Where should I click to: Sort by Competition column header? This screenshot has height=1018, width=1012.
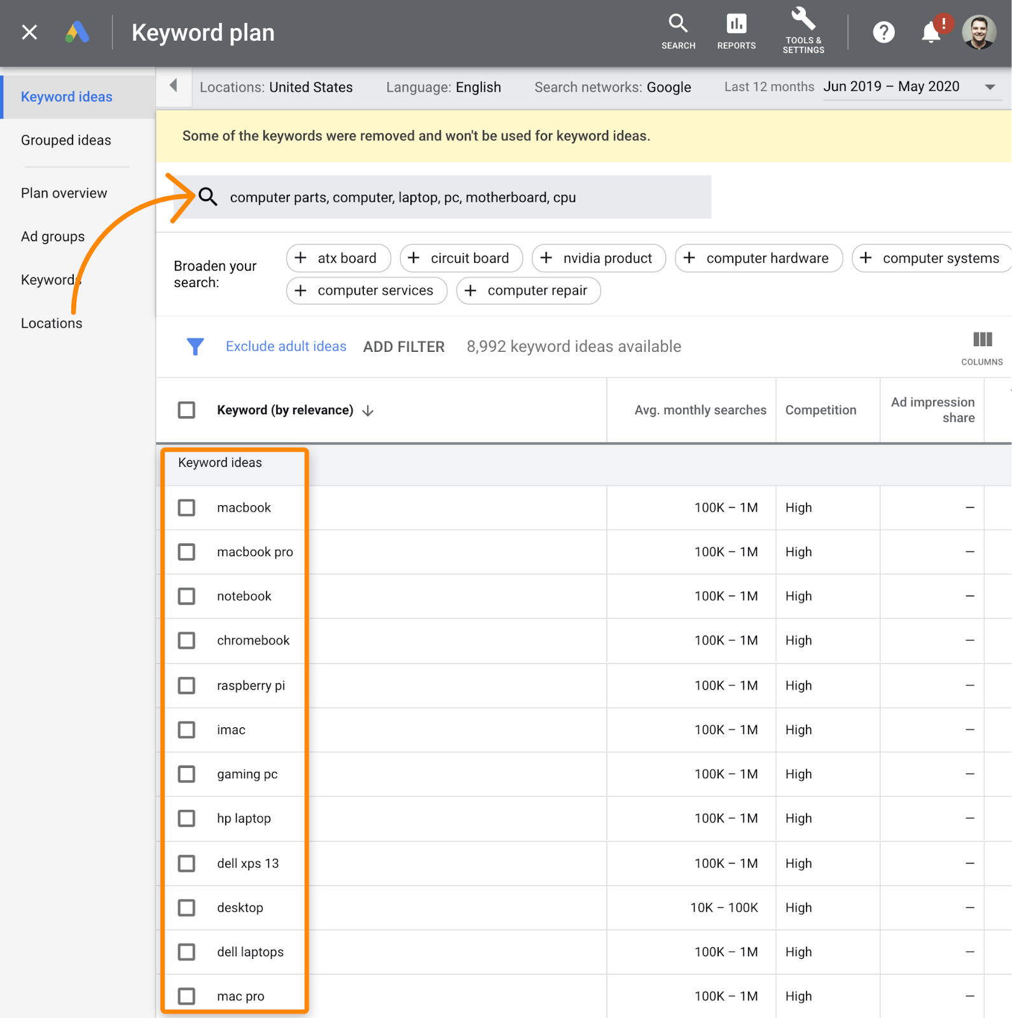click(x=821, y=410)
